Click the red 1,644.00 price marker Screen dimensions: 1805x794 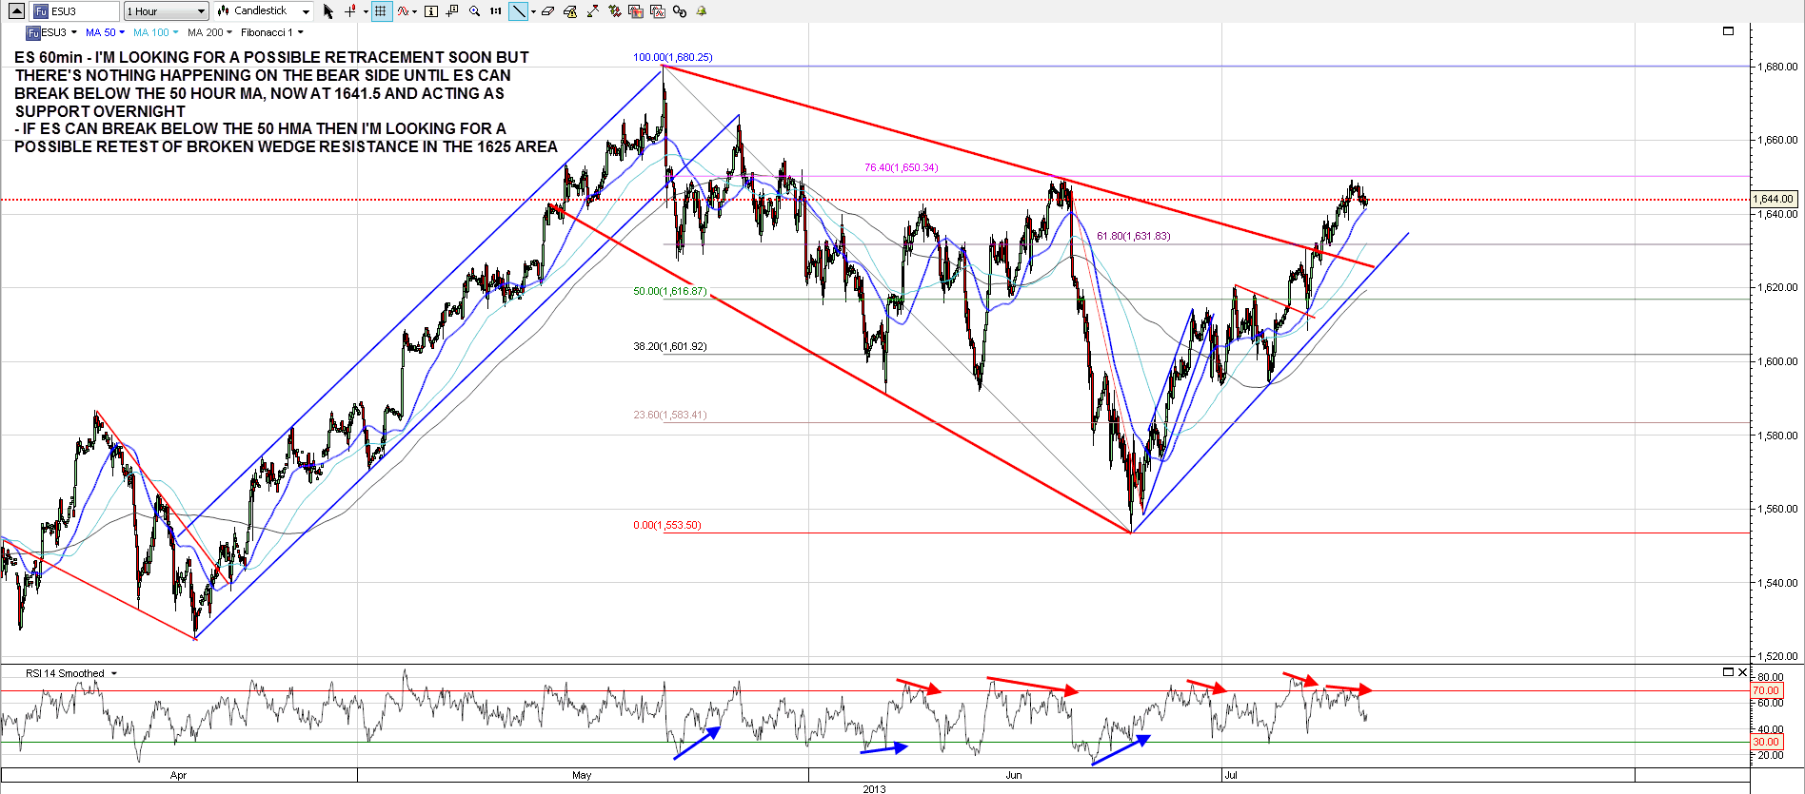coord(1775,199)
